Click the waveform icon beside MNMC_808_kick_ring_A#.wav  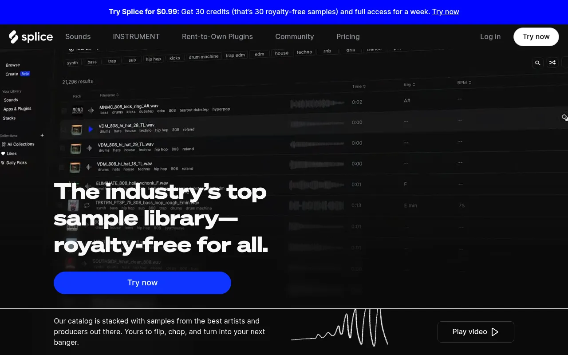coord(91,110)
